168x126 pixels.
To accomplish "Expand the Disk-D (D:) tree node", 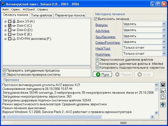I will tap(5, 30).
